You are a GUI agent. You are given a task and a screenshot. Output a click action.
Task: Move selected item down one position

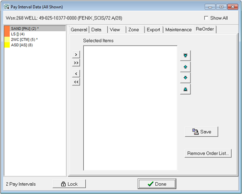pyautogui.click(x=185, y=78)
